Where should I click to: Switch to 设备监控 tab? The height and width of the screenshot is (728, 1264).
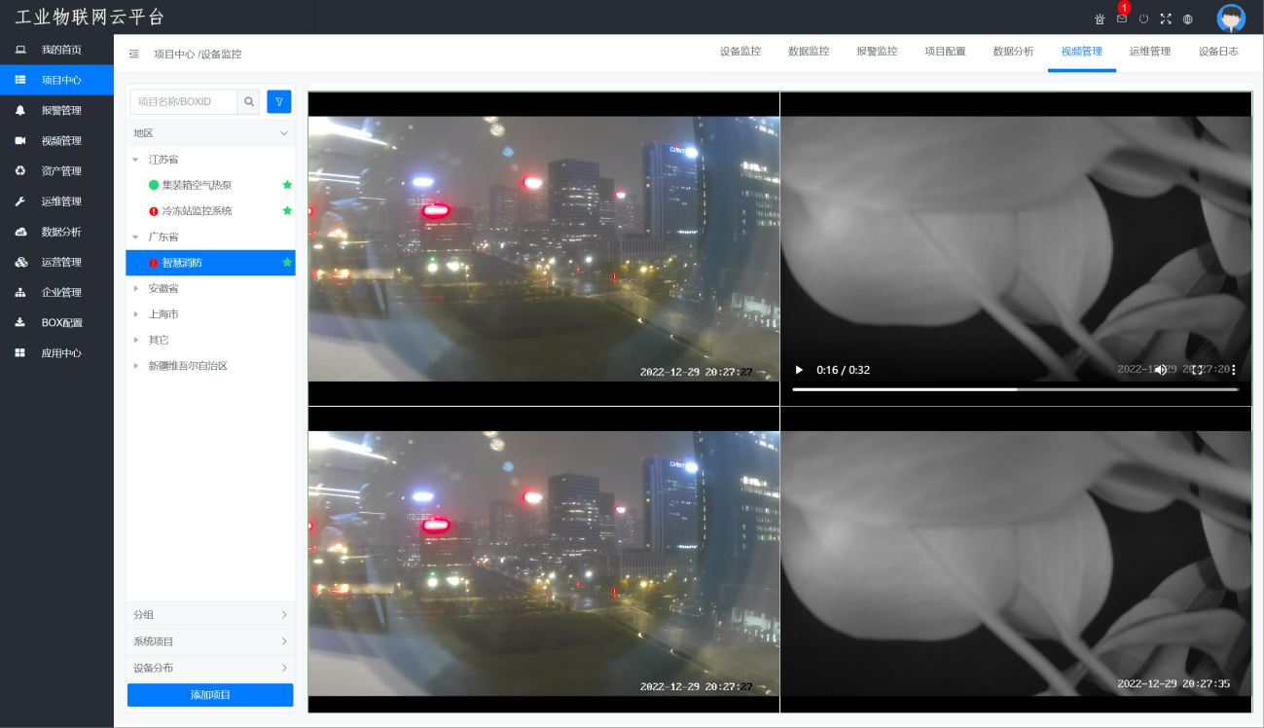[x=740, y=52]
